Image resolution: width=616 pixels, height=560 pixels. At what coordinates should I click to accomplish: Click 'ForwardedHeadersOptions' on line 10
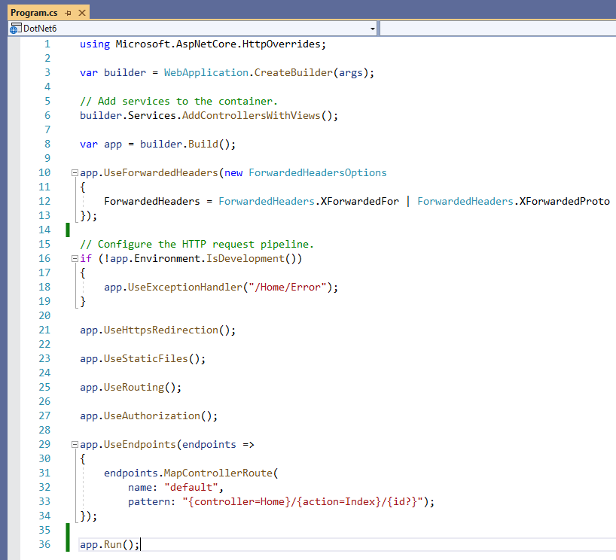318,173
